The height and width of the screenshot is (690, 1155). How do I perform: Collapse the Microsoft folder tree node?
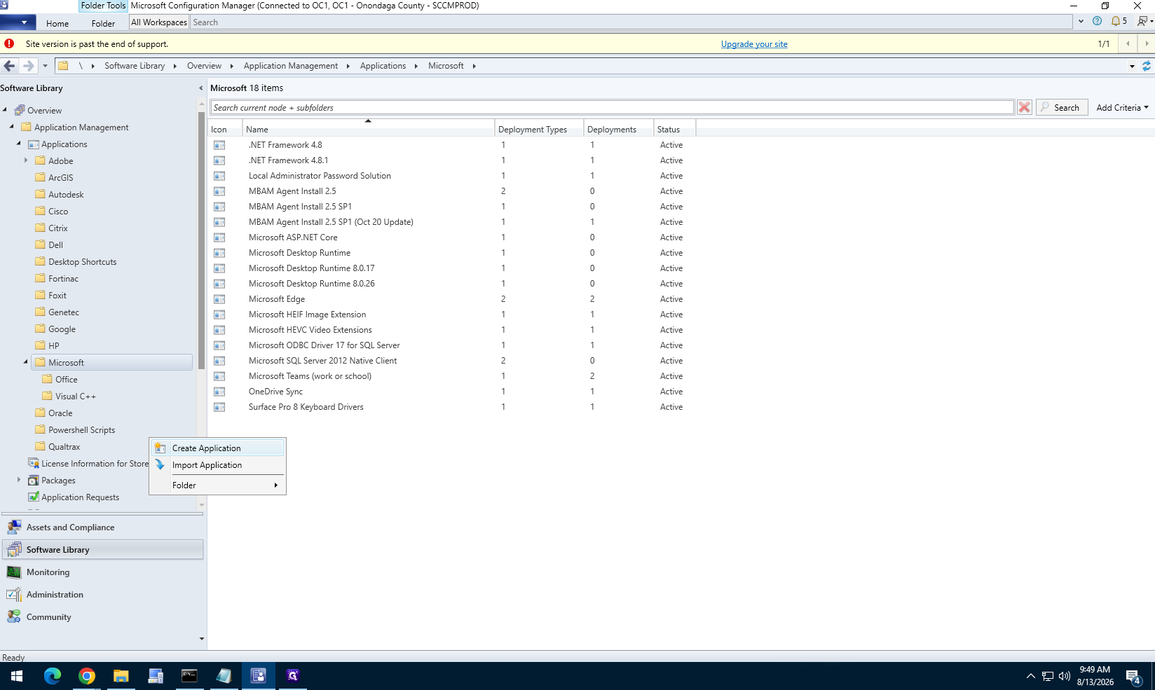coord(26,362)
